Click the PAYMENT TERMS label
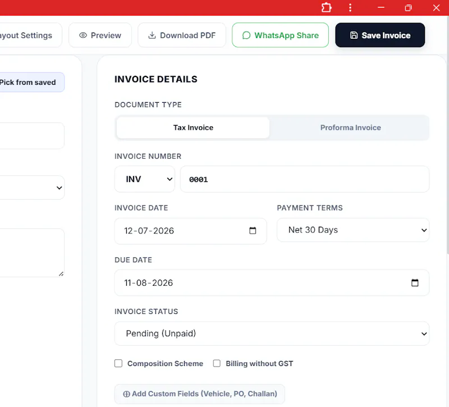Image resolution: width=449 pixels, height=407 pixels. [310, 208]
